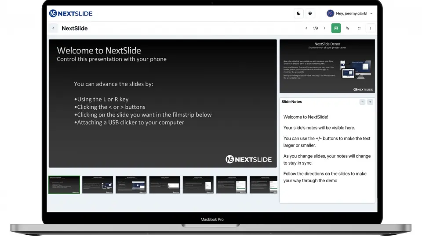
Task: Click the 'As you change slides' notes paragraph
Action: click(327, 159)
